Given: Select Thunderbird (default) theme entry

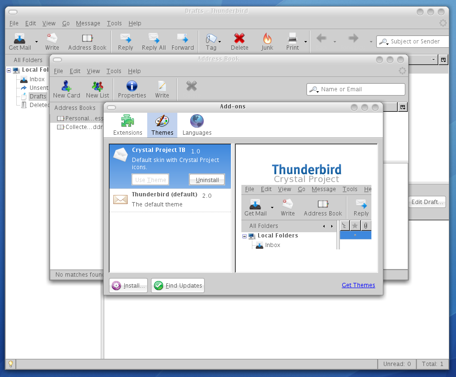Looking at the screenshot, I should coord(170,200).
